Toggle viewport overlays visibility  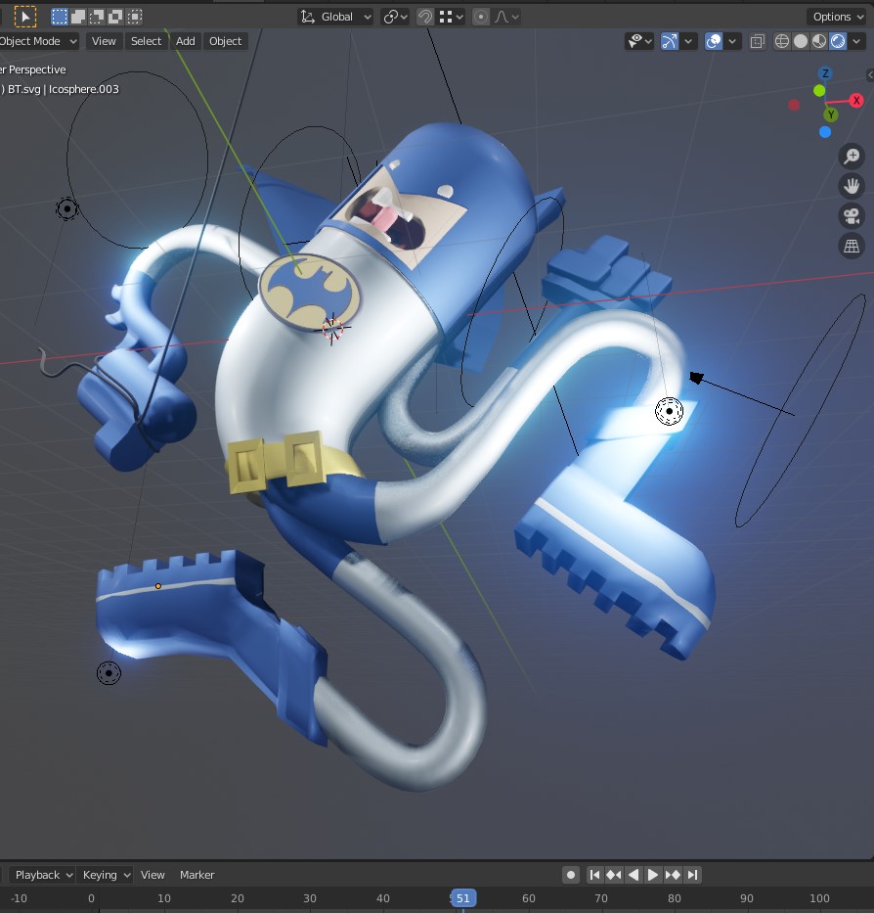click(x=714, y=41)
